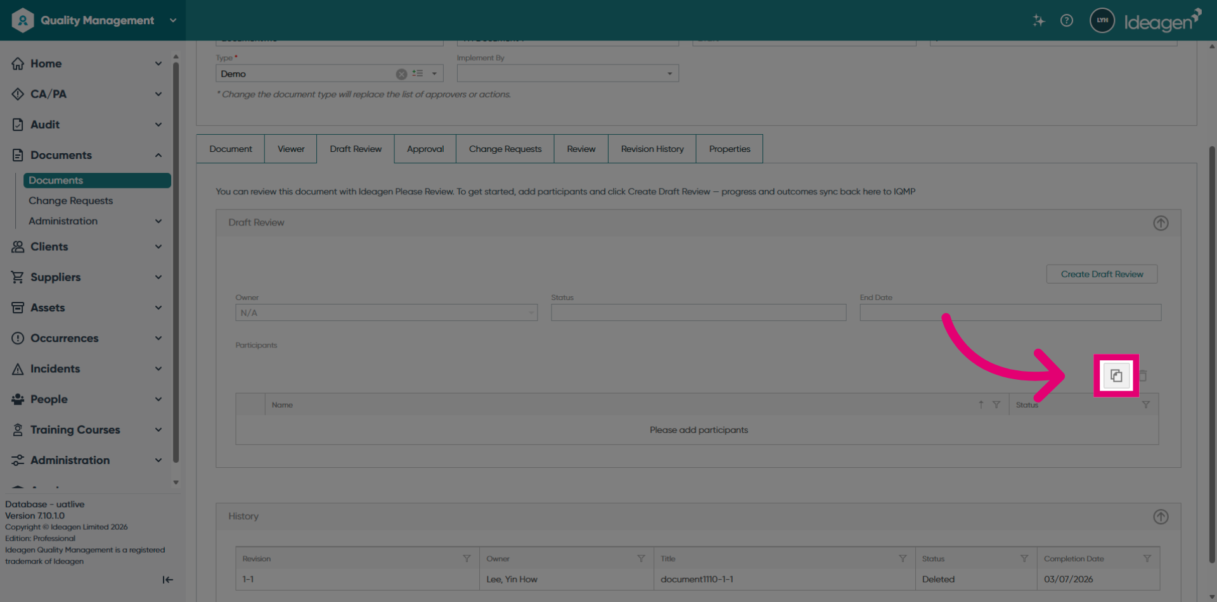Switch to the Approval tab
The image size is (1217, 602).
click(x=425, y=149)
